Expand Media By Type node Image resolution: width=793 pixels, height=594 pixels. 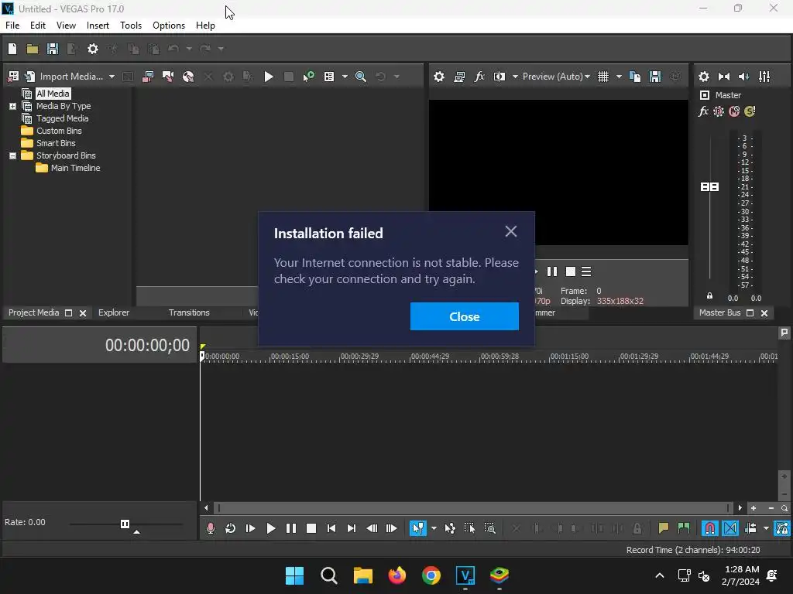[x=12, y=107]
